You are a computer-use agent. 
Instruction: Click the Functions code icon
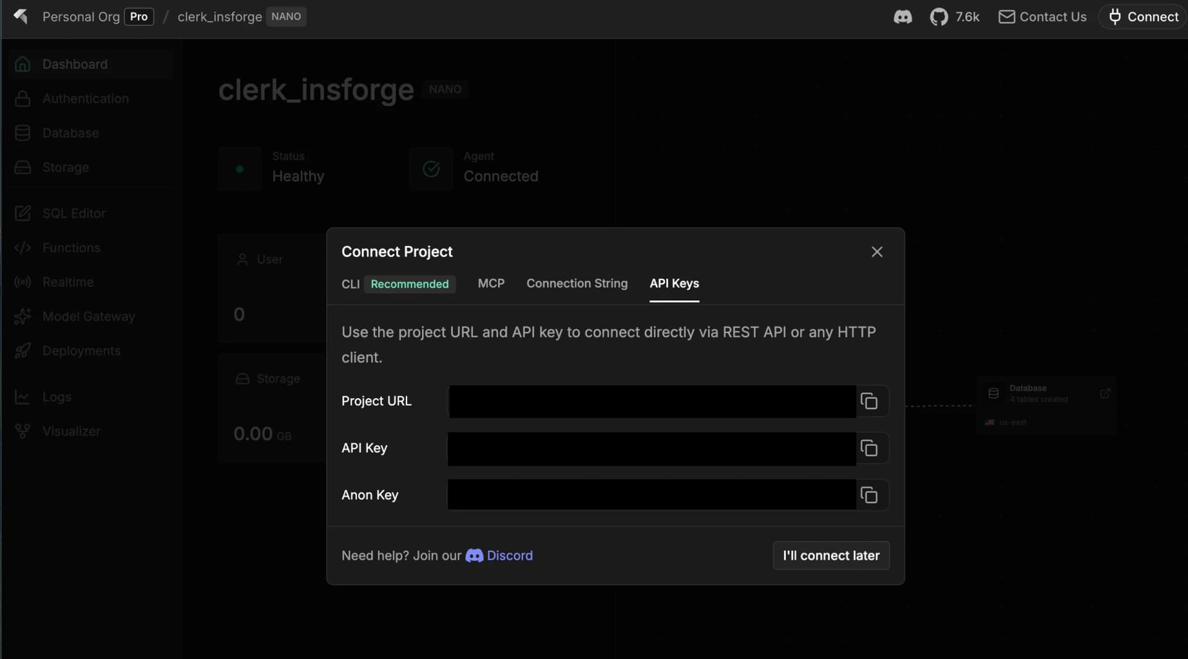coord(22,248)
